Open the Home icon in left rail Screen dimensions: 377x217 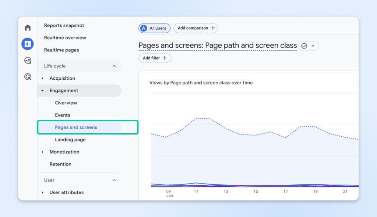coord(28,28)
